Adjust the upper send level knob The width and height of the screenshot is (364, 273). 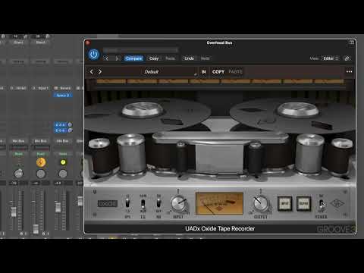70,124
